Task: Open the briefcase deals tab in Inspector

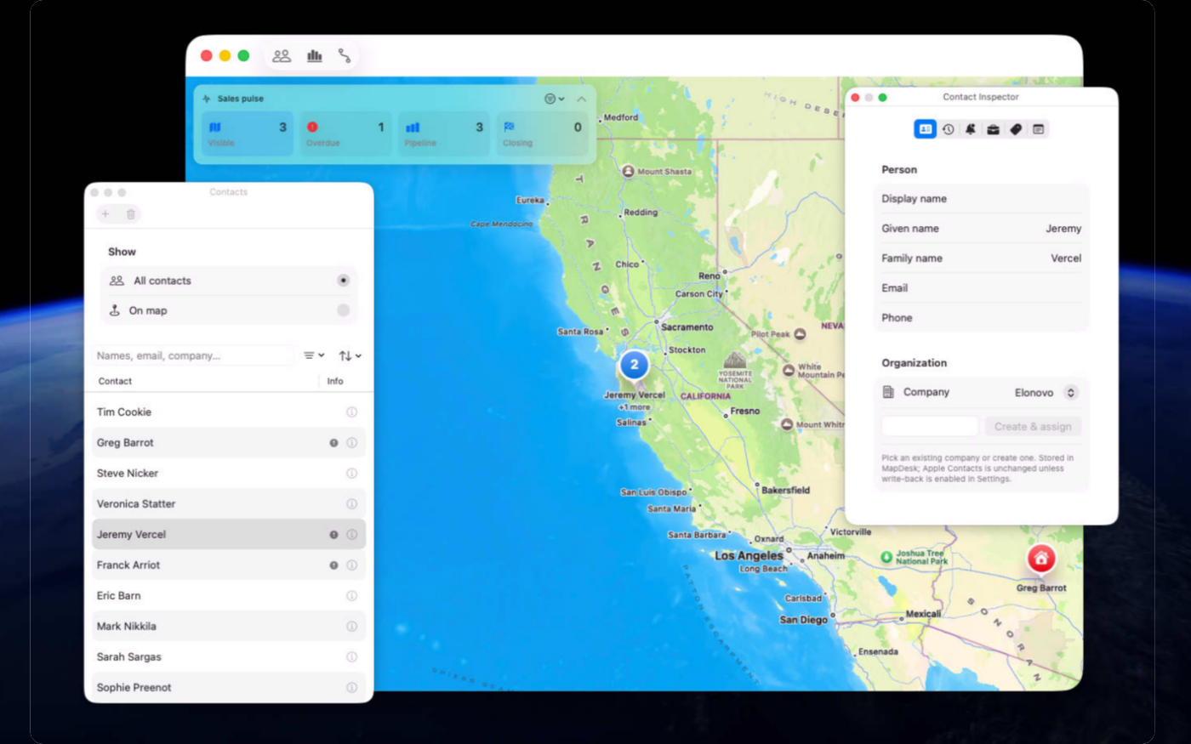Action: click(x=993, y=129)
